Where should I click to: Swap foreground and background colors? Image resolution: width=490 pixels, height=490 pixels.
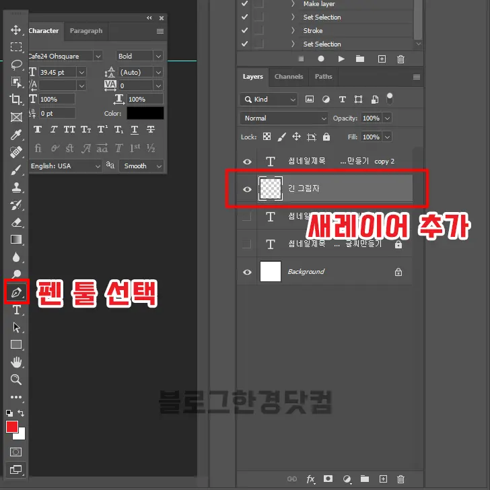pyautogui.click(x=21, y=413)
